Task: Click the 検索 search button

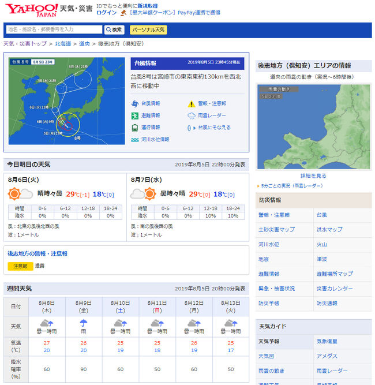Action: coord(114,29)
